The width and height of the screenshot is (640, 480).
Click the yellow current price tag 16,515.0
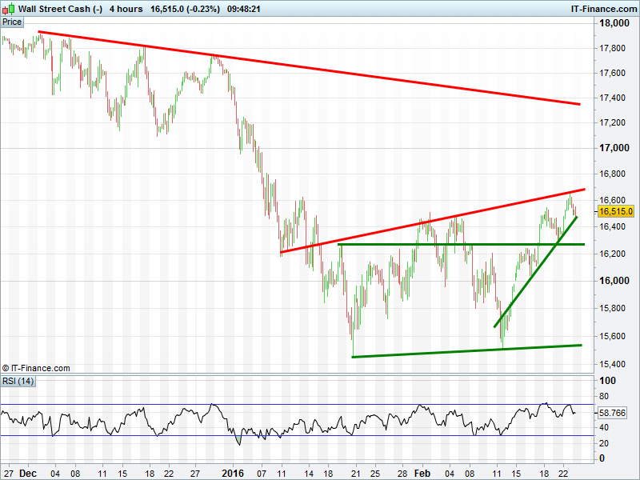pos(616,211)
